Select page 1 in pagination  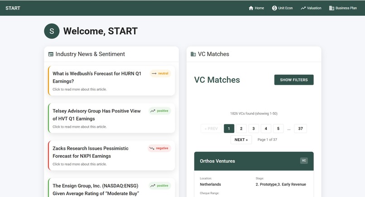tap(229, 128)
